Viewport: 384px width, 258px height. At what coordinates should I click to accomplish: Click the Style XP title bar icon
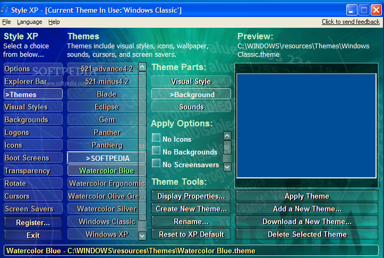[4, 10]
